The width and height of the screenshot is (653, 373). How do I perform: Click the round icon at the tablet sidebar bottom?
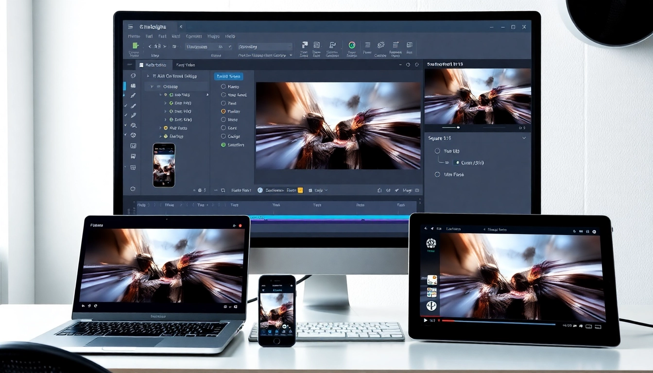point(431,305)
